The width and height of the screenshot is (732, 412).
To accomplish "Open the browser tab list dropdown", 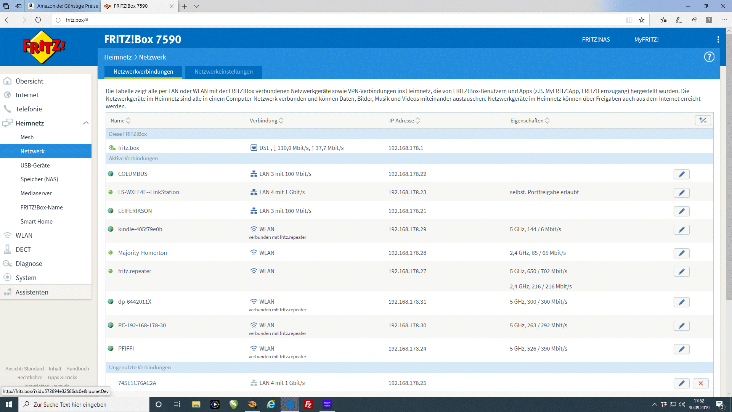I will (196, 6).
